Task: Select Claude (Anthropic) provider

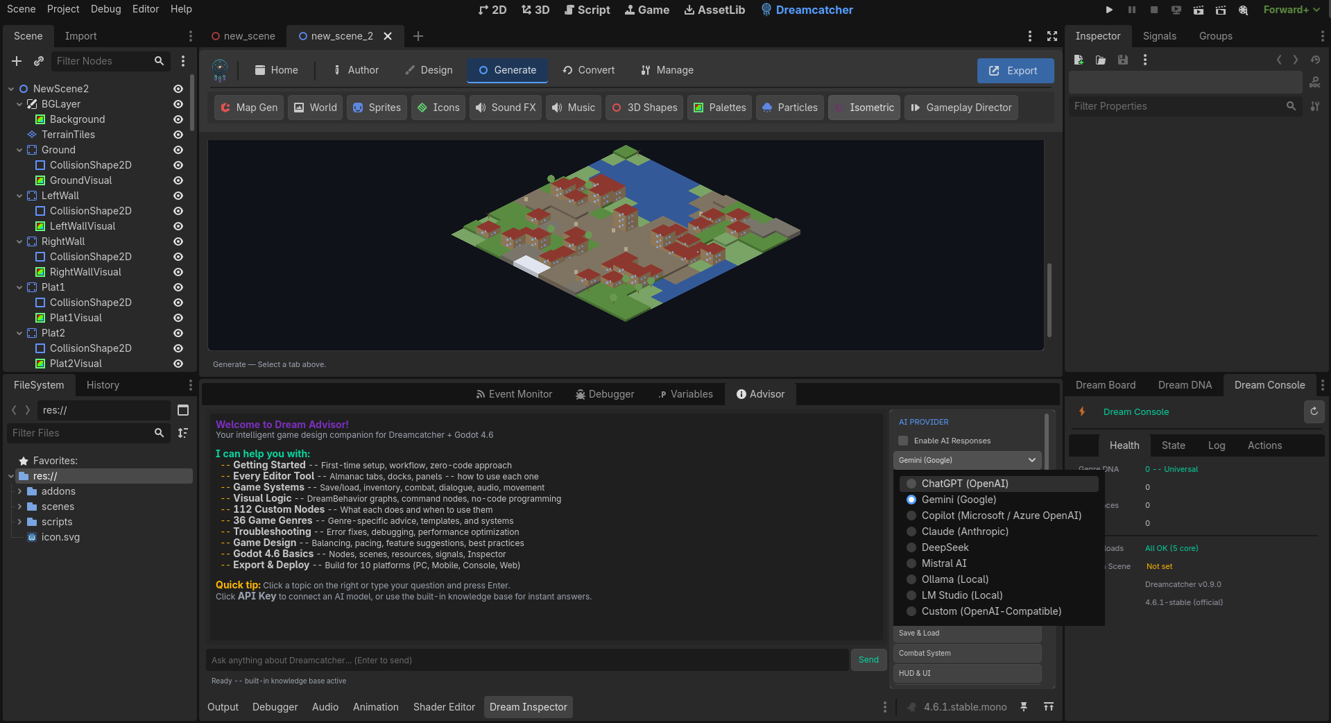Action: [999, 531]
